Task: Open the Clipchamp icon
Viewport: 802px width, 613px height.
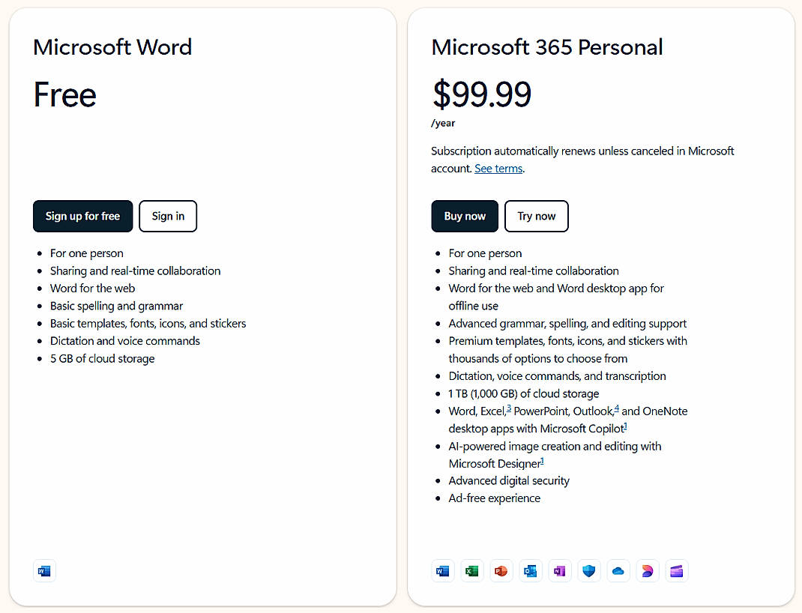Action: click(x=676, y=570)
